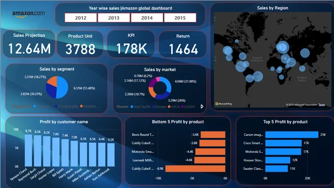
Task: Click the Cubify CubeX -3.8K bar
Action: pos(212,143)
